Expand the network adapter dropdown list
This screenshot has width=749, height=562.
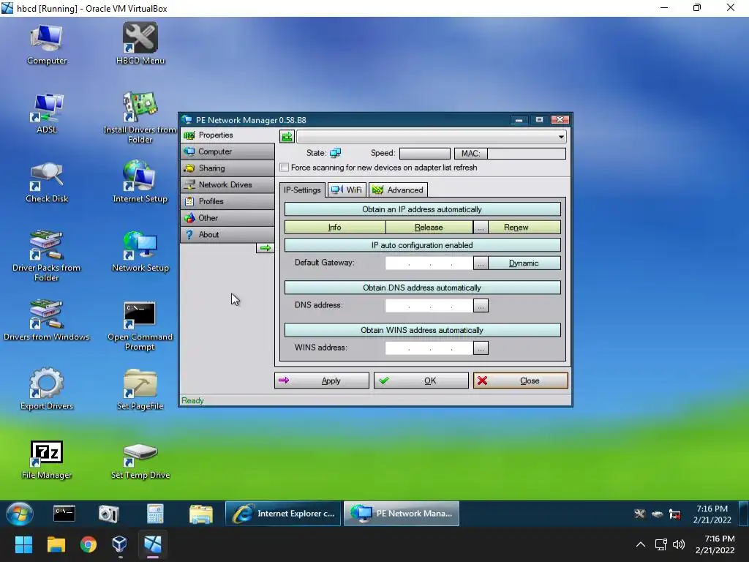(x=561, y=137)
